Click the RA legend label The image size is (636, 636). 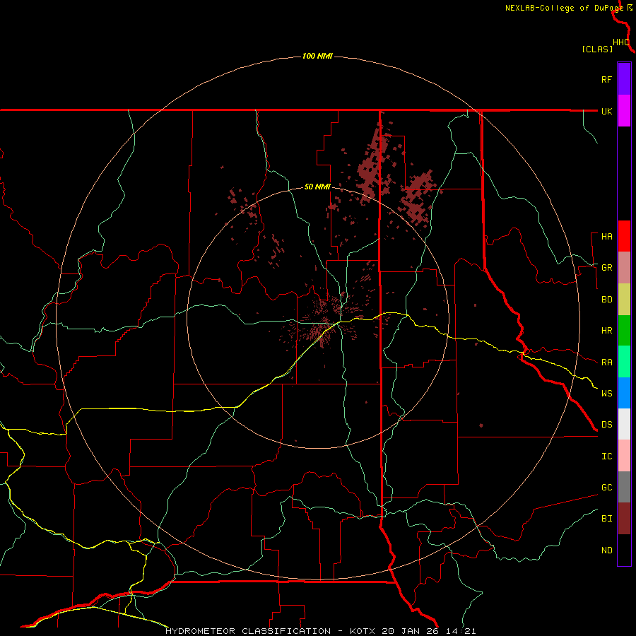click(607, 363)
